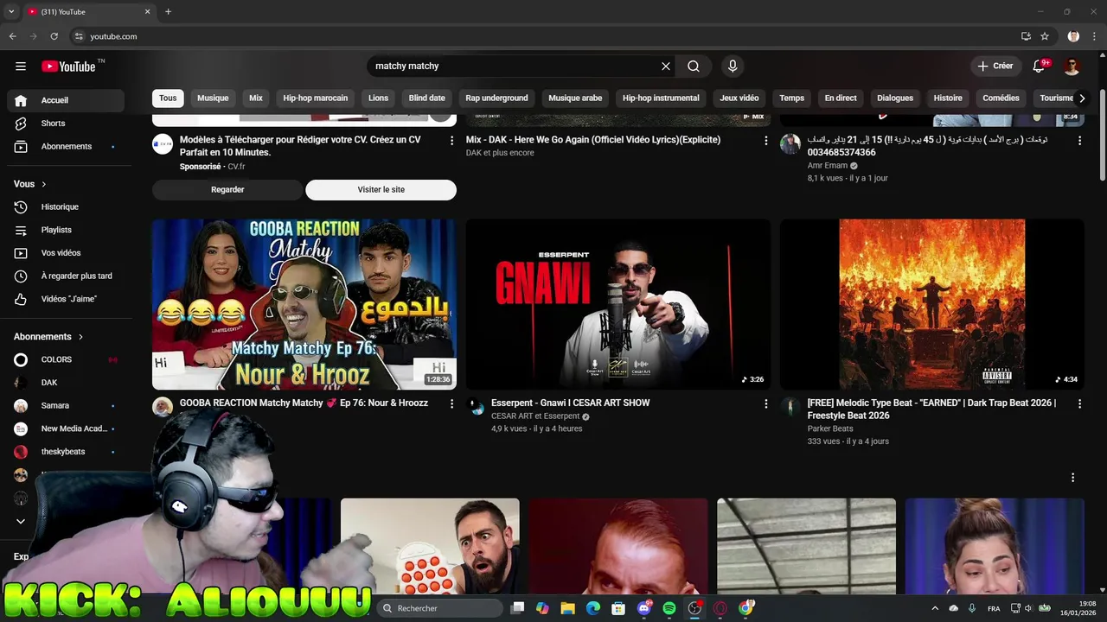The height and width of the screenshot is (622, 1107).
Task: Click the Regarder ad button
Action: click(227, 190)
